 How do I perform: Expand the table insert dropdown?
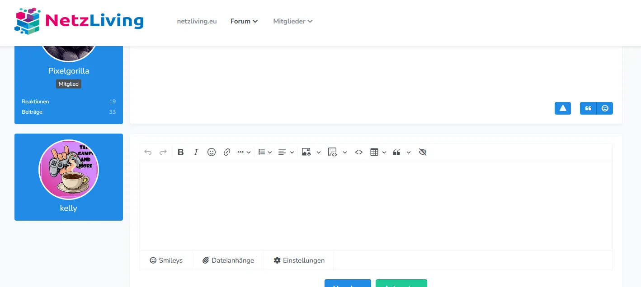378,152
